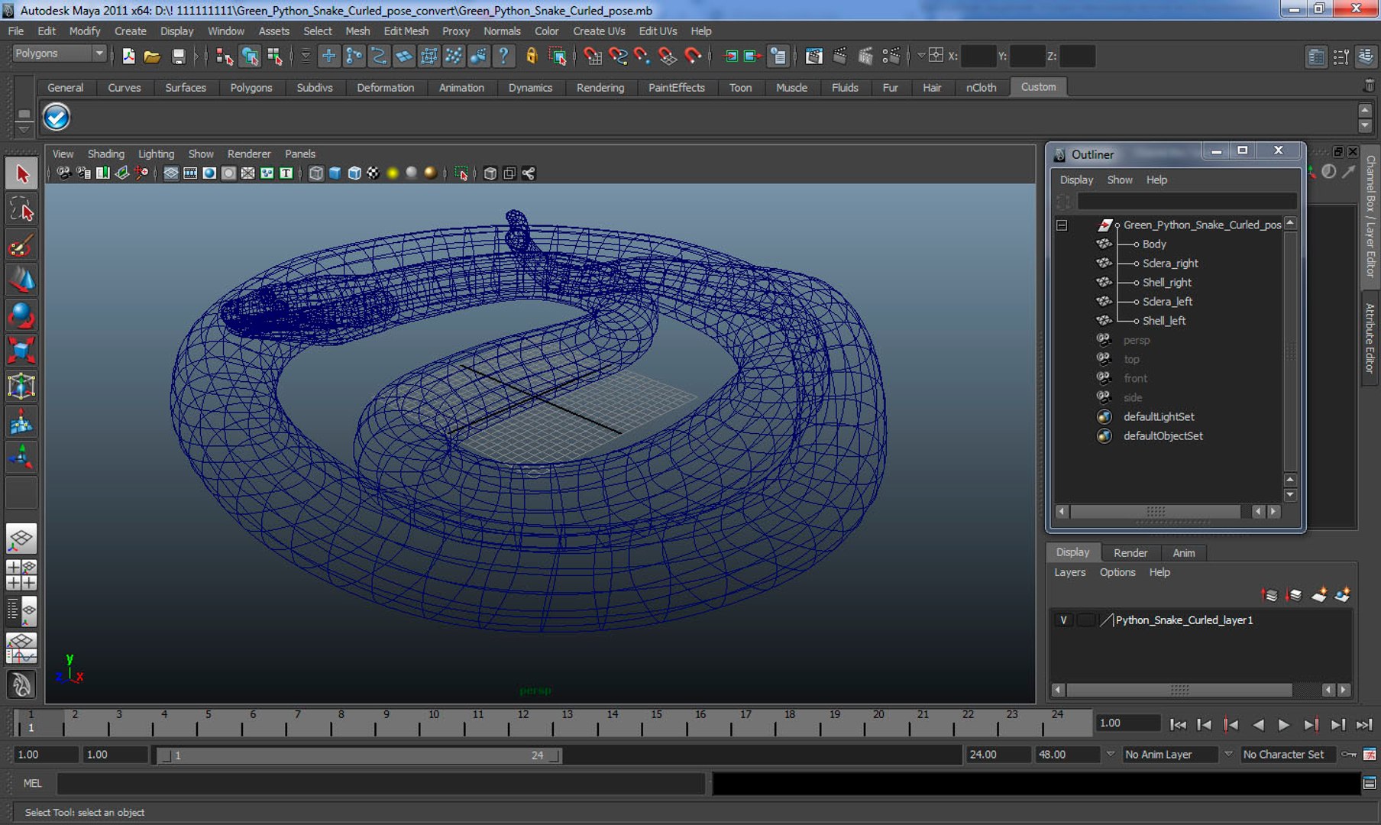This screenshot has height=825, width=1381.
Task: Switch to single perspective view layout
Action: (21, 539)
